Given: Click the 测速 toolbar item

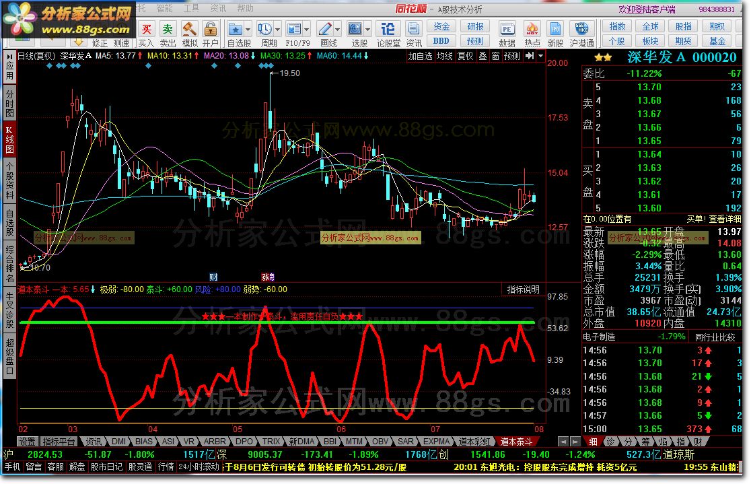Looking at the screenshot, I should 121,43.
